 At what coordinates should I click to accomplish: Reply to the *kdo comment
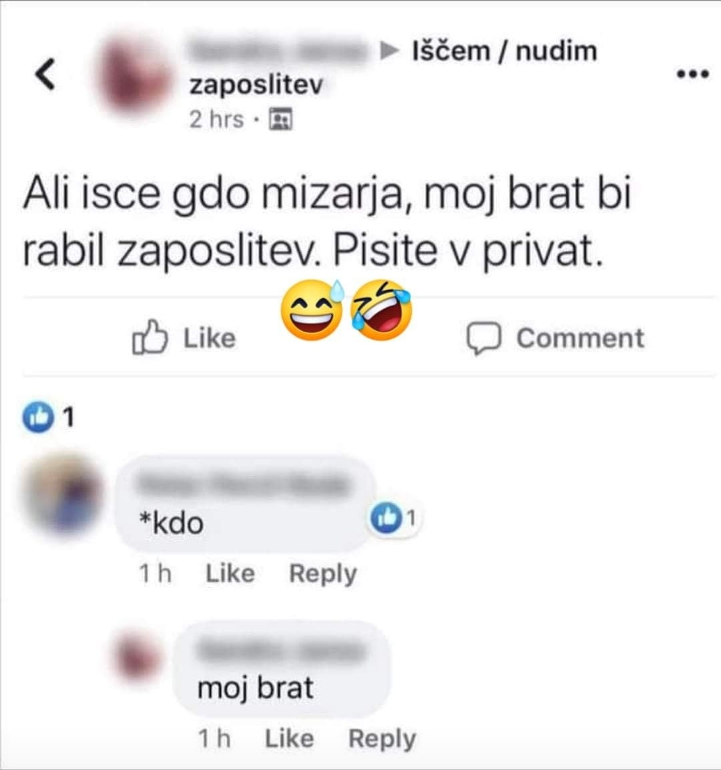tap(322, 574)
